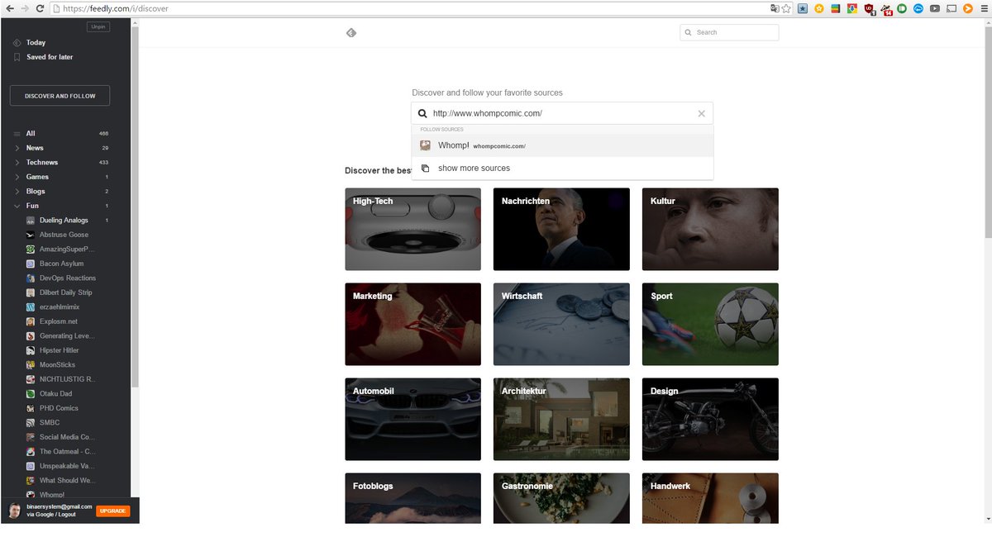Open Bacon Asylum feed icon
The height and width of the screenshot is (537, 992).
pos(30,264)
